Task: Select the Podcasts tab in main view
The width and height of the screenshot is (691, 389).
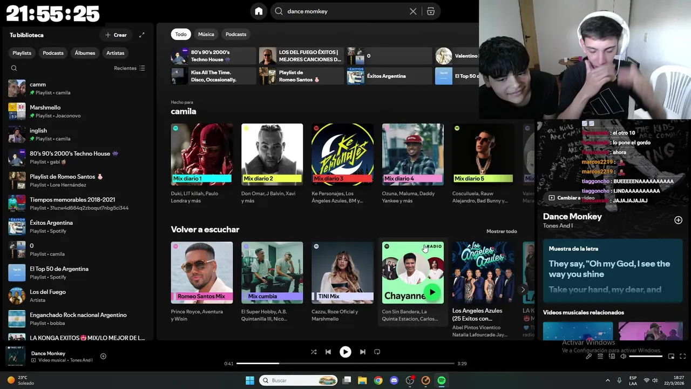Action: tap(236, 34)
